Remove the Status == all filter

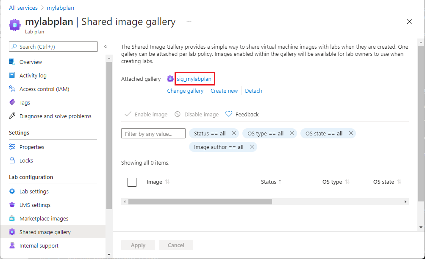(x=234, y=133)
